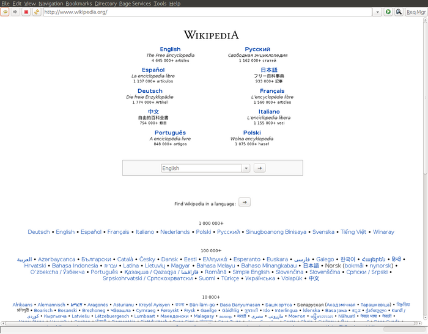Click the arrow button beside Find Wikipedia in a language
The image size is (428, 334).
(x=244, y=202)
